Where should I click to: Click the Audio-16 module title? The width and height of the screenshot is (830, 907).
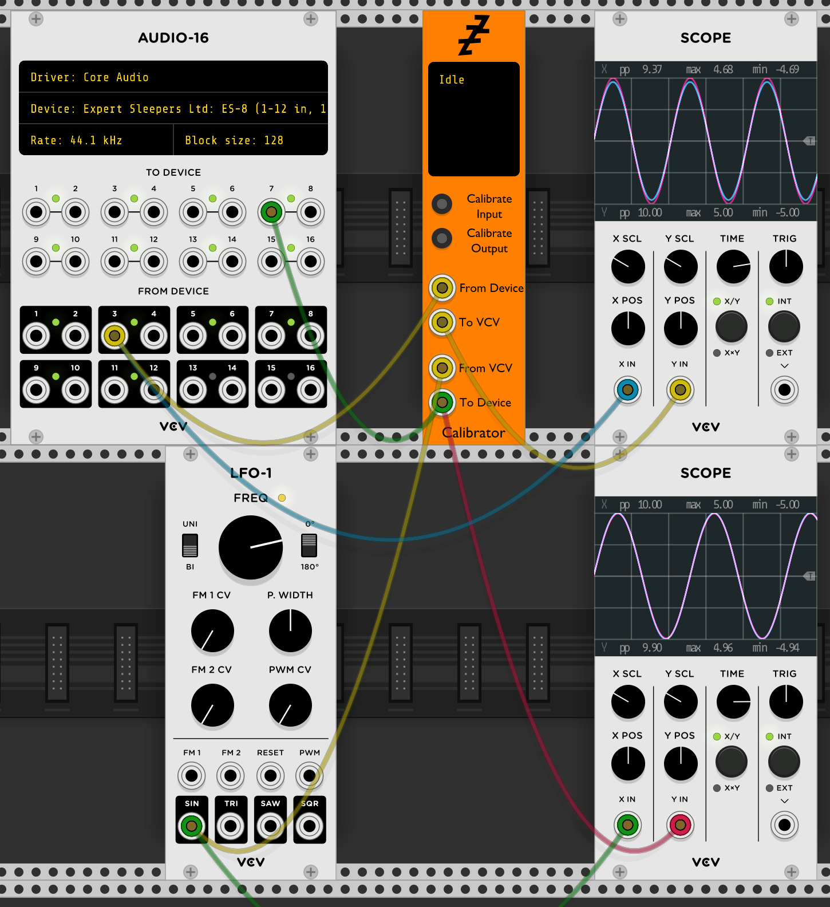click(x=173, y=38)
